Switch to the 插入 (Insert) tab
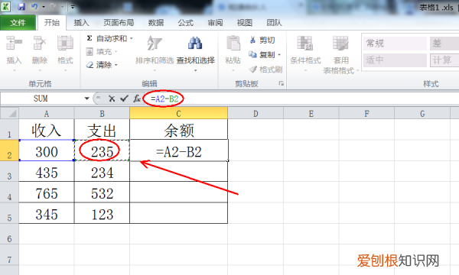Viewport: 459px width, 275px height. [x=81, y=22]
